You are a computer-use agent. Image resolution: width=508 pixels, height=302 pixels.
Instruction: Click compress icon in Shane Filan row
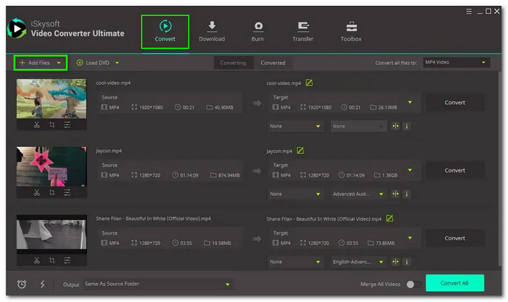(395, 261)
